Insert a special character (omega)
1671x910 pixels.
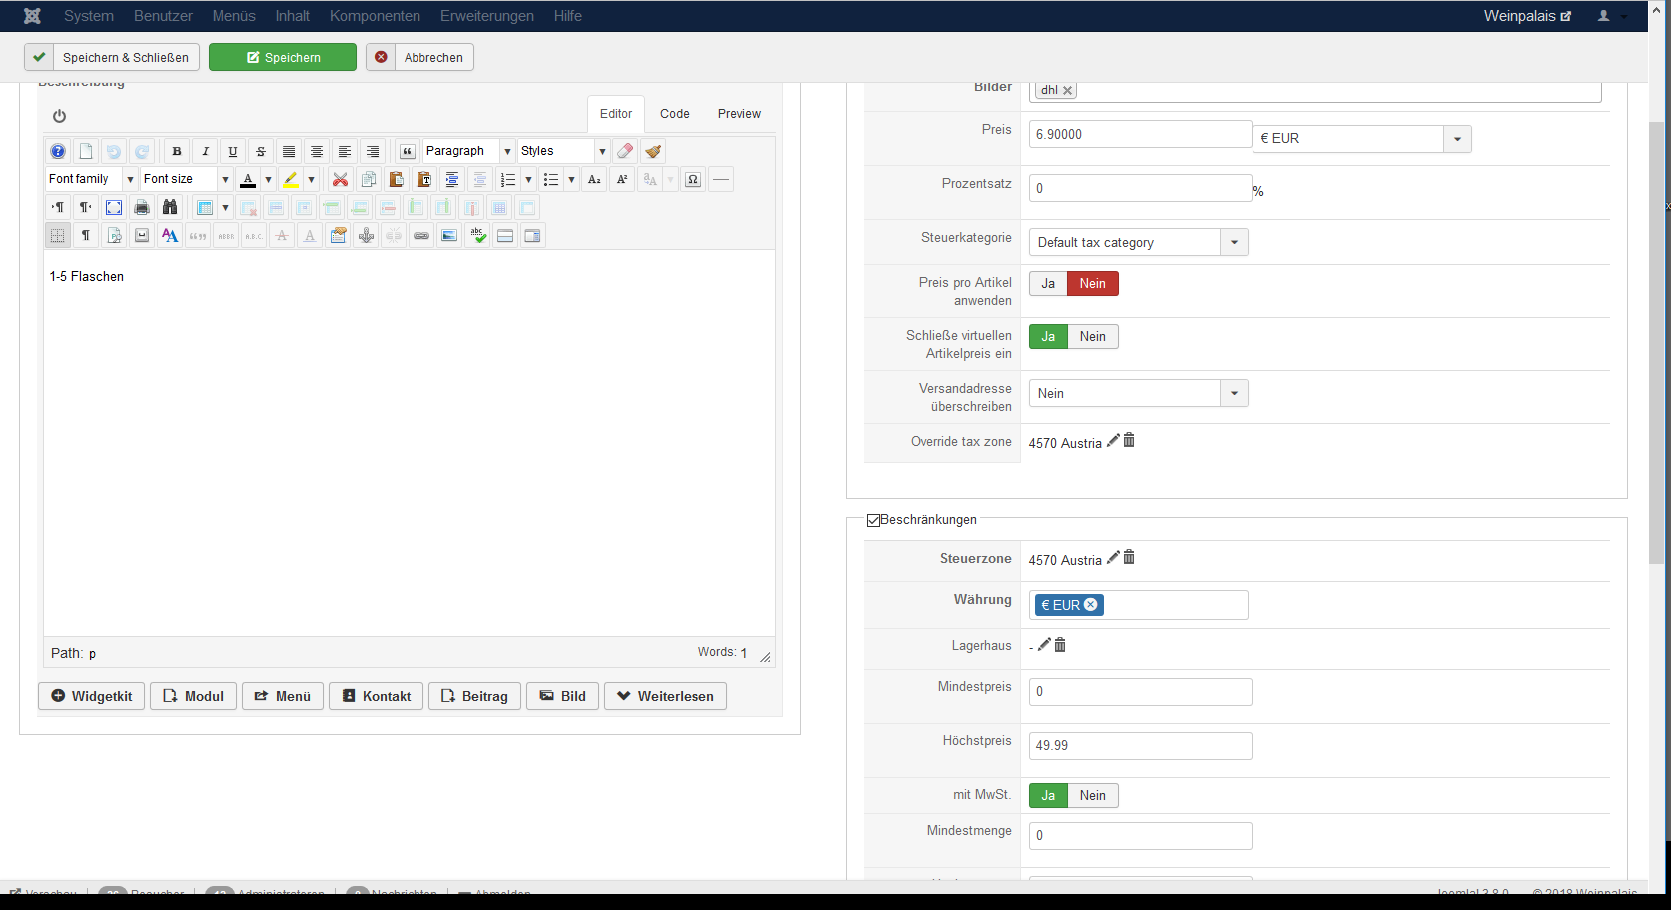[x=693, y=179]
